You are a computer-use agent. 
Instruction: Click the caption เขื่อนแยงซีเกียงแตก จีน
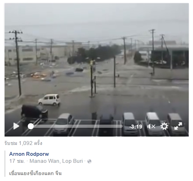point(35,173)
